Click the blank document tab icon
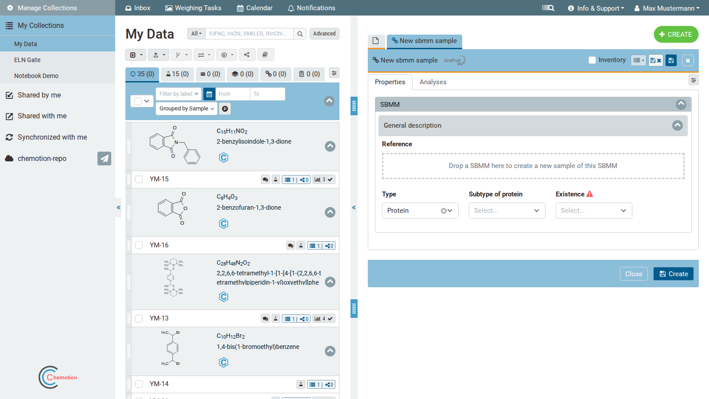 coord(376,41)
